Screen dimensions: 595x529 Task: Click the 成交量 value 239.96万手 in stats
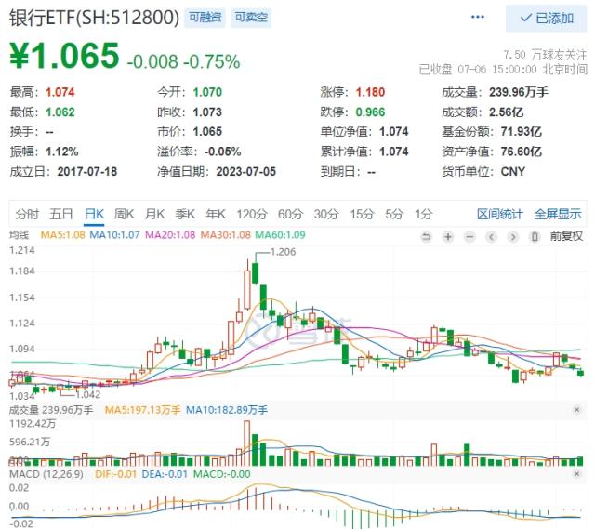coord(519,92)
